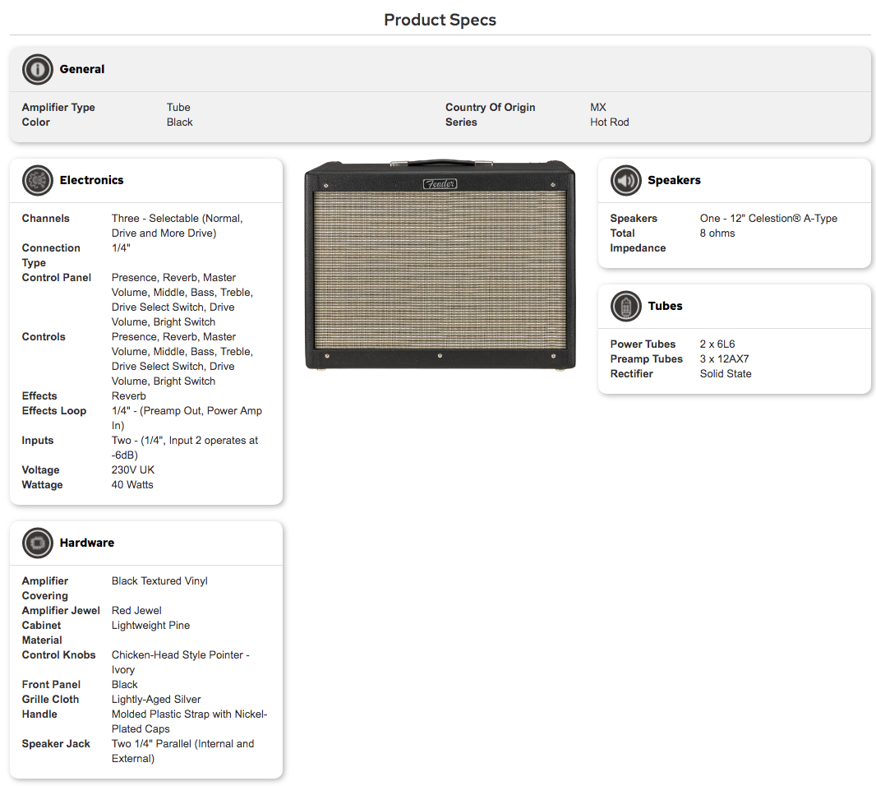Select the Country Of Origin label

click(x=490, y=108)
